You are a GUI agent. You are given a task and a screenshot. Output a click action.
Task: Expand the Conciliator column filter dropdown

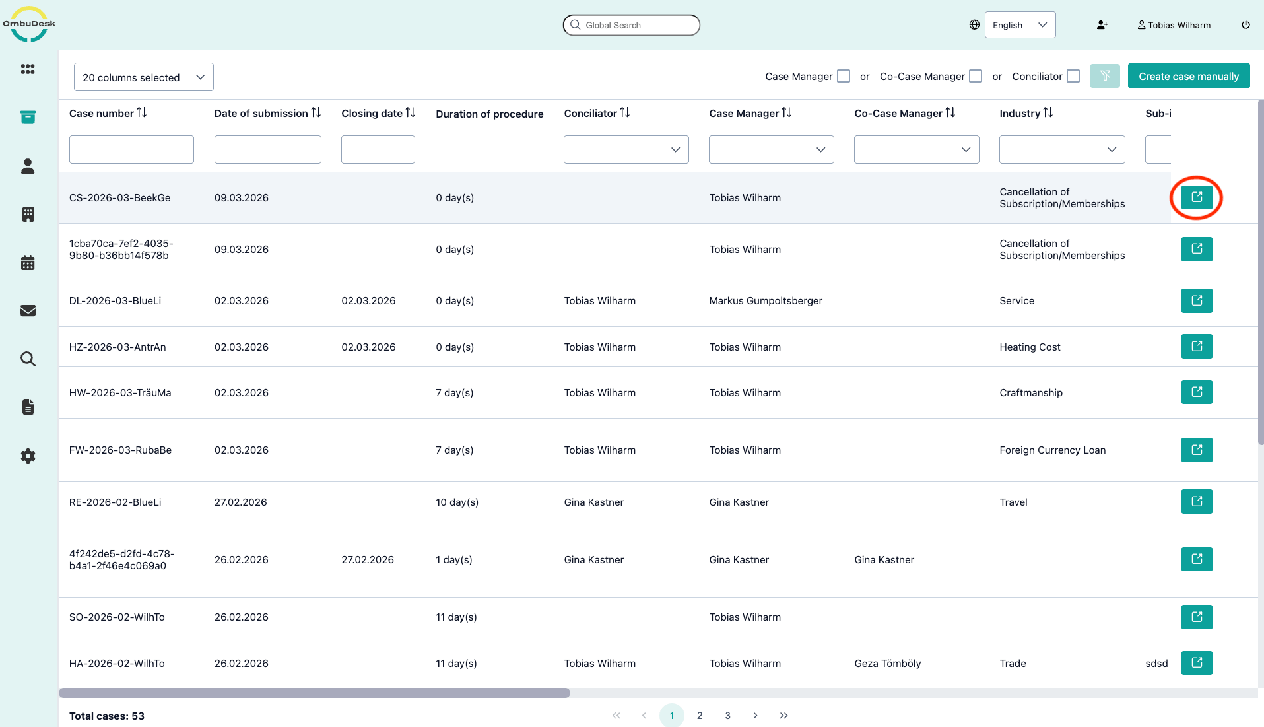(626, 149)
